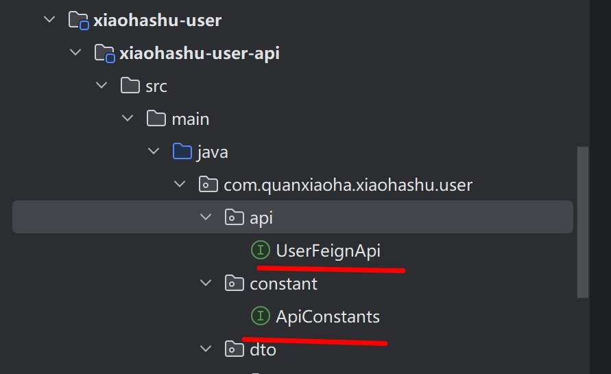Click the dto package icon
This screenshot has height=374, width=611.
[235, 349]
